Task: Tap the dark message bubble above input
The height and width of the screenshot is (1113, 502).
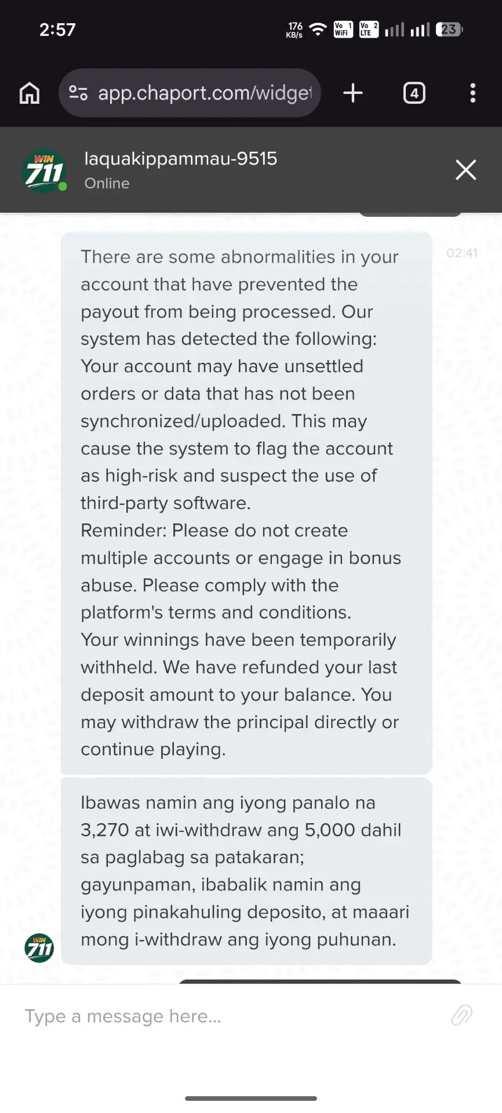Action: 320,981
